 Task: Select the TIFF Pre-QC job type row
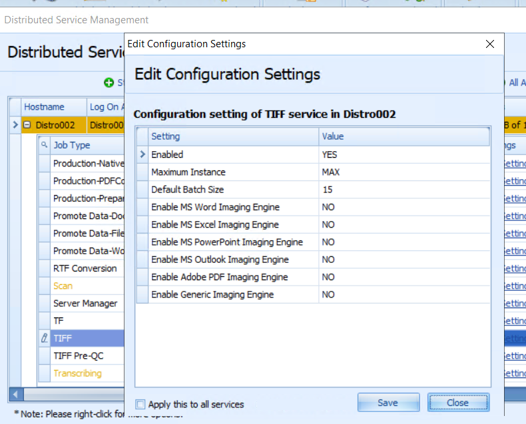[87, 355]
